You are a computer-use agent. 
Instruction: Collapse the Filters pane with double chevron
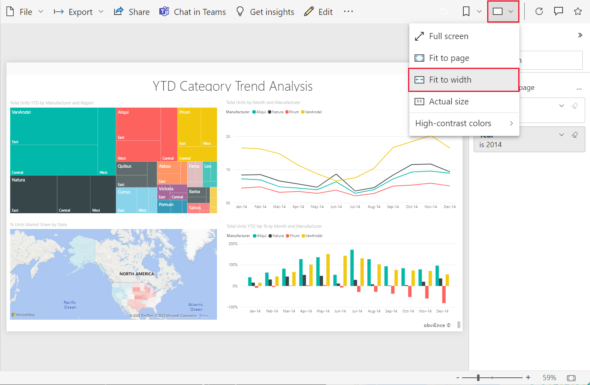(580, 35)
